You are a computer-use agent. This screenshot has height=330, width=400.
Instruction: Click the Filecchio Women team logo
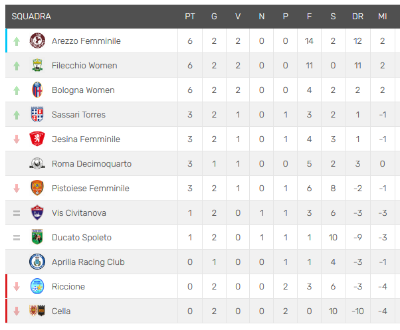point(37,65)
